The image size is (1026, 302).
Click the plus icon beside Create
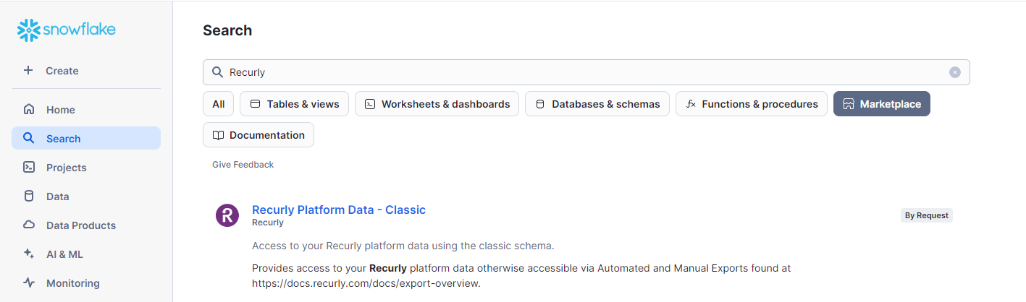tap(28, 70)
